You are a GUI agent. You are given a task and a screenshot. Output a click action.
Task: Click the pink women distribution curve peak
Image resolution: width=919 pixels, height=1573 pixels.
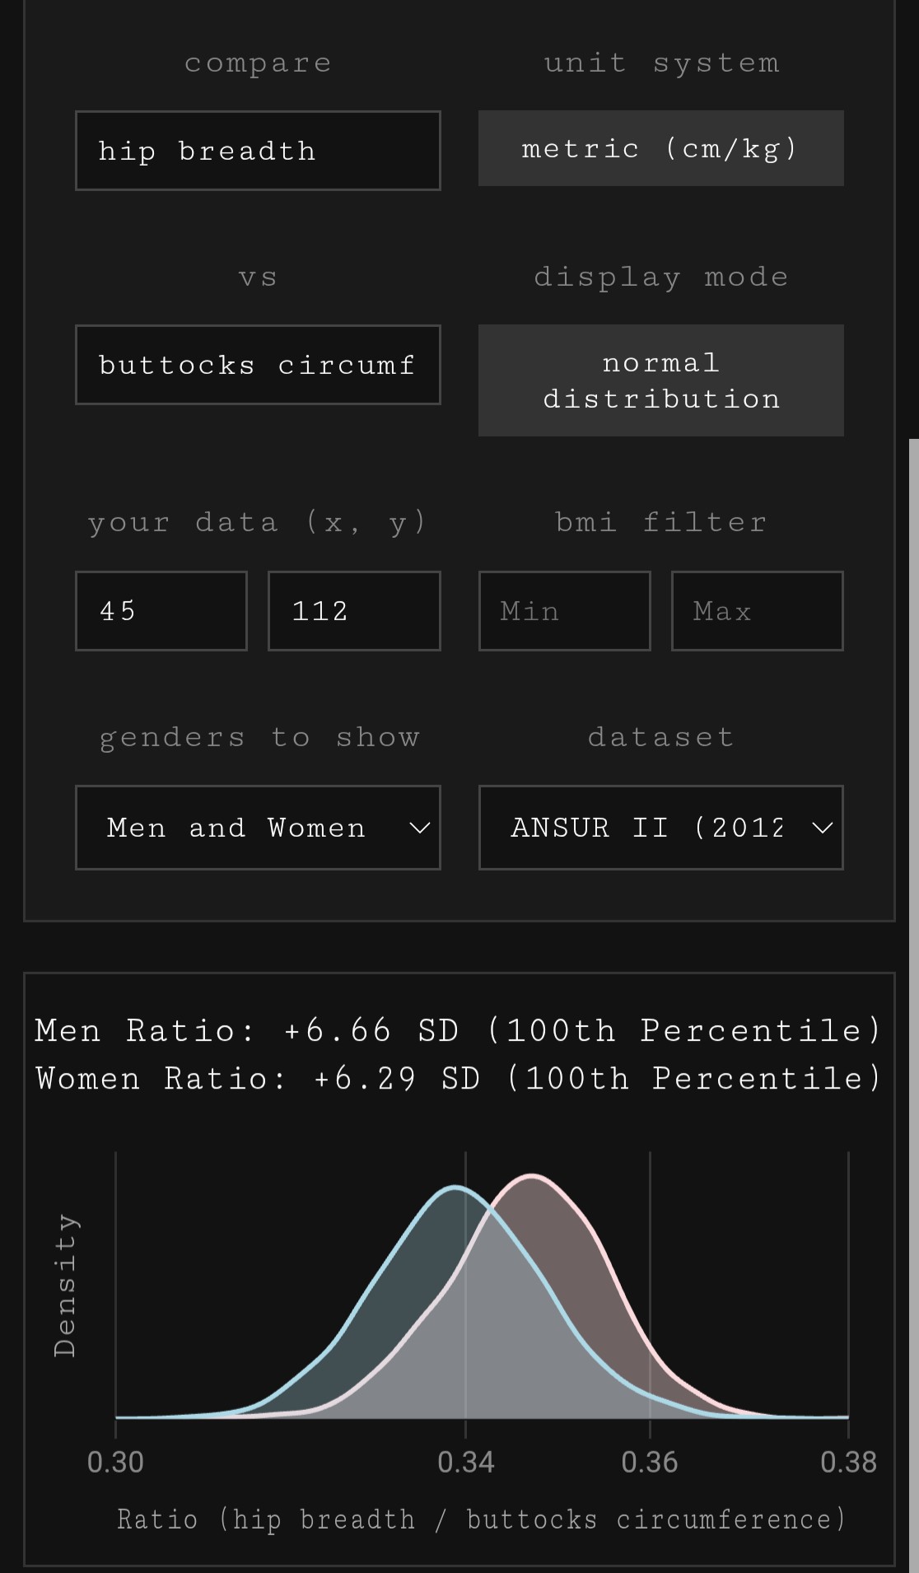pos(533,1176)
